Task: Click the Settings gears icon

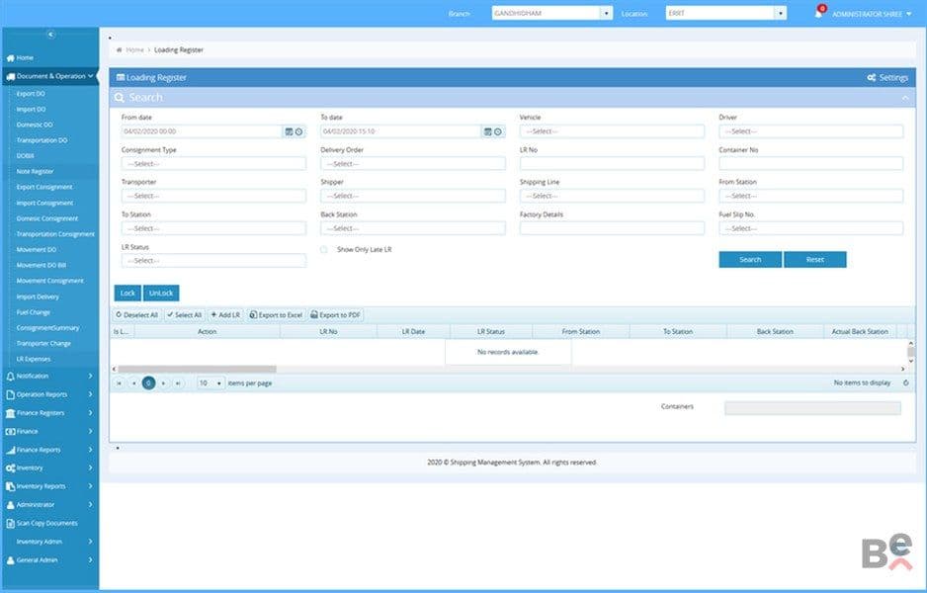Action: click(872, 77)
